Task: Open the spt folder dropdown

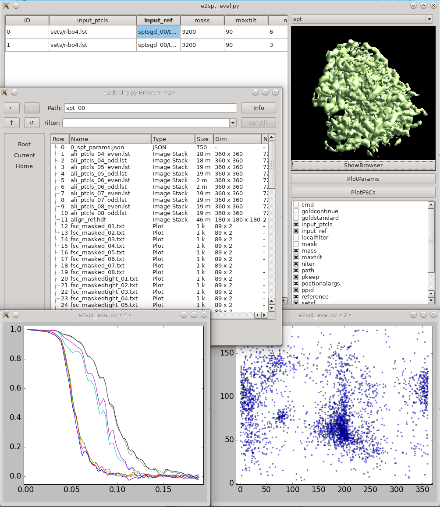Action: [429, 19]
